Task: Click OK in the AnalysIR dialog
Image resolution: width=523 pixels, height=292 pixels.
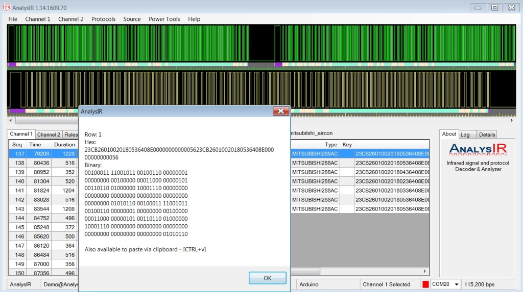Action: [x=267, y=278]
